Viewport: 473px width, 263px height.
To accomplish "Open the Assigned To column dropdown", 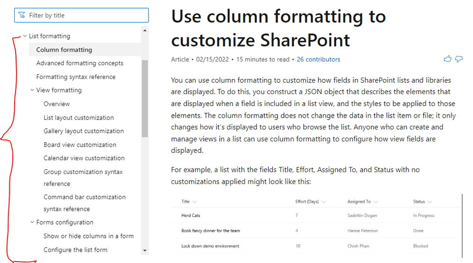I will pos(375,202).
